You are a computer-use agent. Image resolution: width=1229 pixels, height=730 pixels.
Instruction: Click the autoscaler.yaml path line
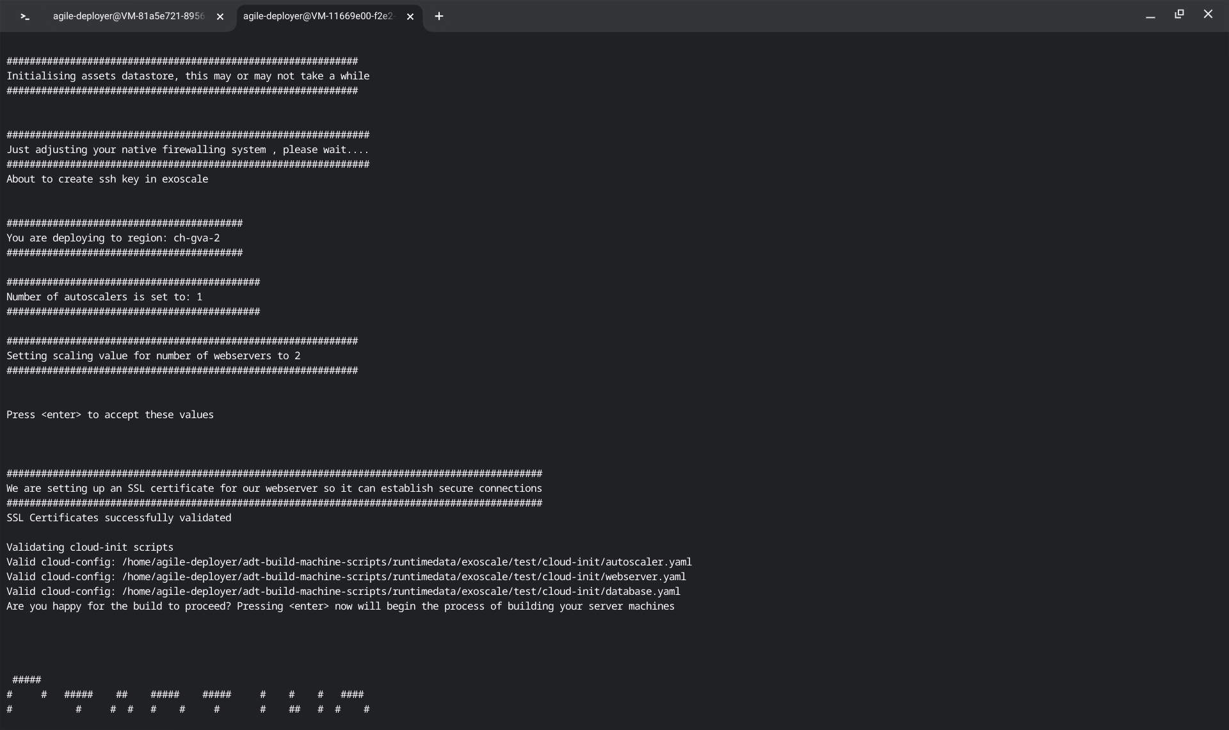tap(349, 562)
